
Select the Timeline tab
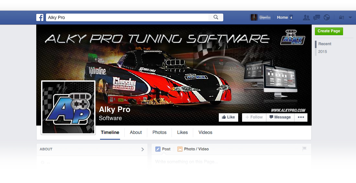point(110,133)
